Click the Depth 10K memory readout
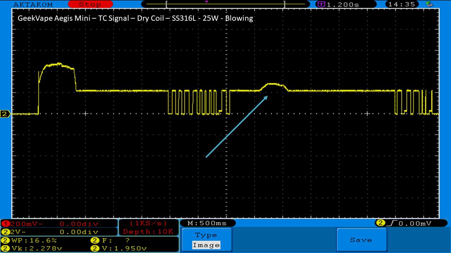The image size is (451, 253). 148,232
